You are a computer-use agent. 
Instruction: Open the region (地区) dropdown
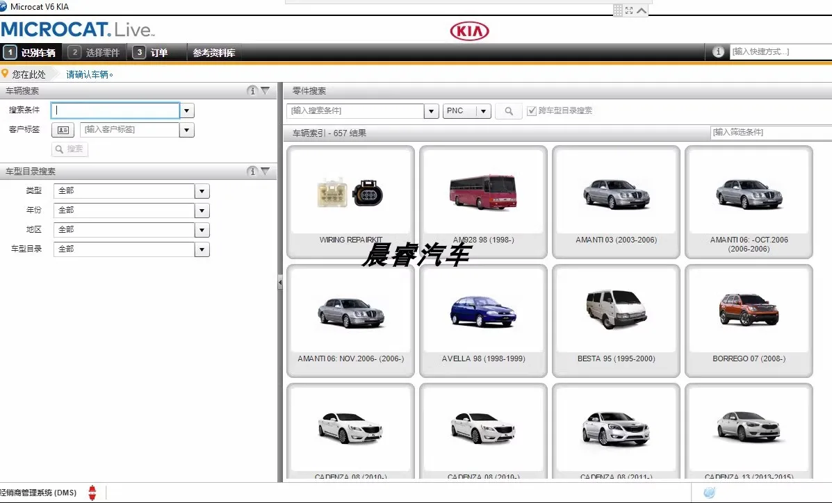click(202, 230)
